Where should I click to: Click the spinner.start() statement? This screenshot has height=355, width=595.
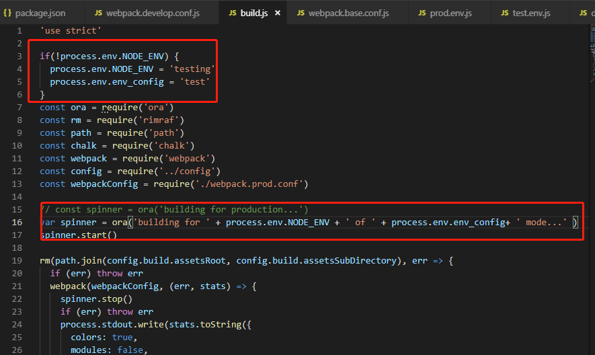pos(79,235)
